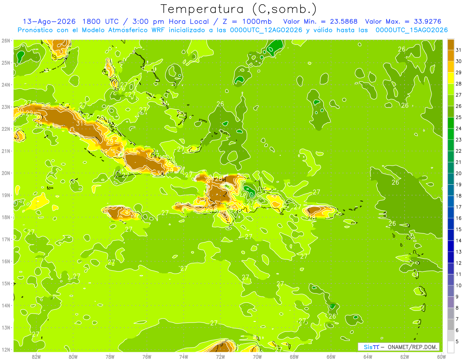Screen dimensions: 469x362
Task: Click the '80W' longitude axis label
Action: pyautogui.click(x=73, y=357)
